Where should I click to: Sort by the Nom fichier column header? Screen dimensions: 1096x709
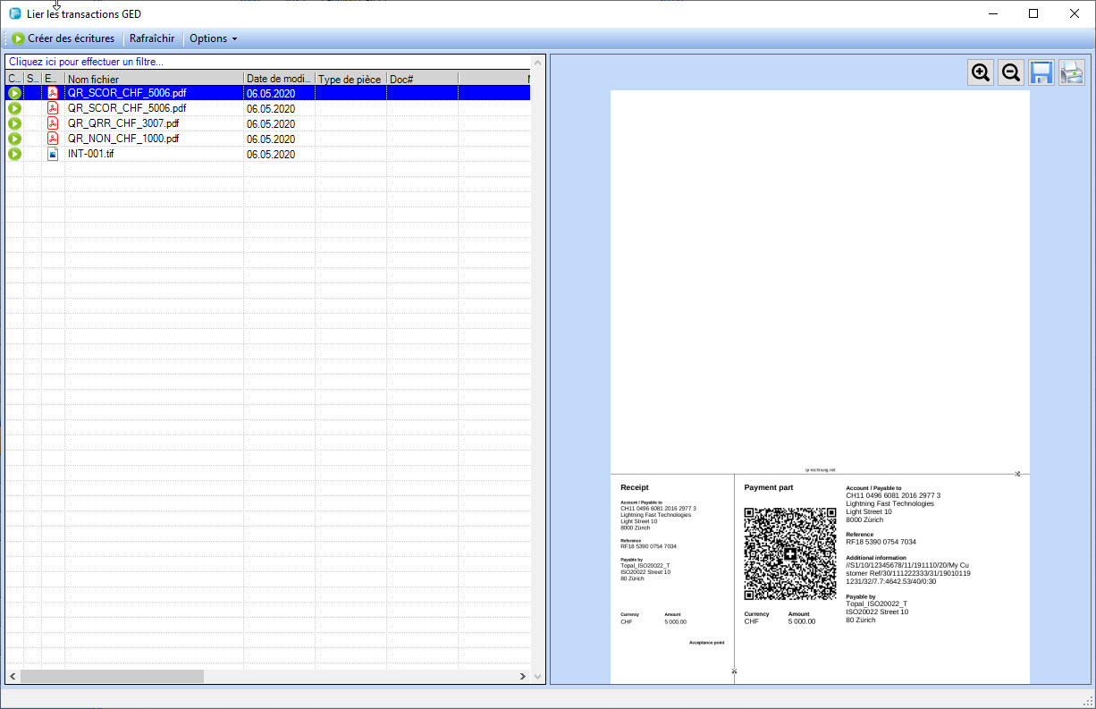(154, 80)
